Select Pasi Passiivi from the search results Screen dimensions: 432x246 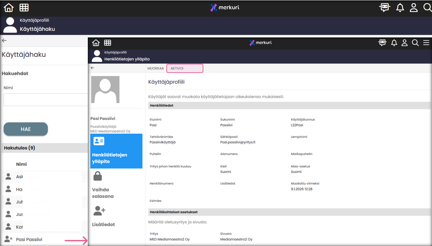pyautogui.click(x=29, y=240)
